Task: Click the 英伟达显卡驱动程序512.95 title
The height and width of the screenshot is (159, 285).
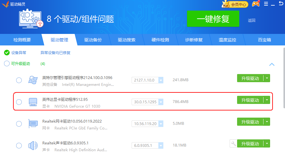Action: [65, 99]
